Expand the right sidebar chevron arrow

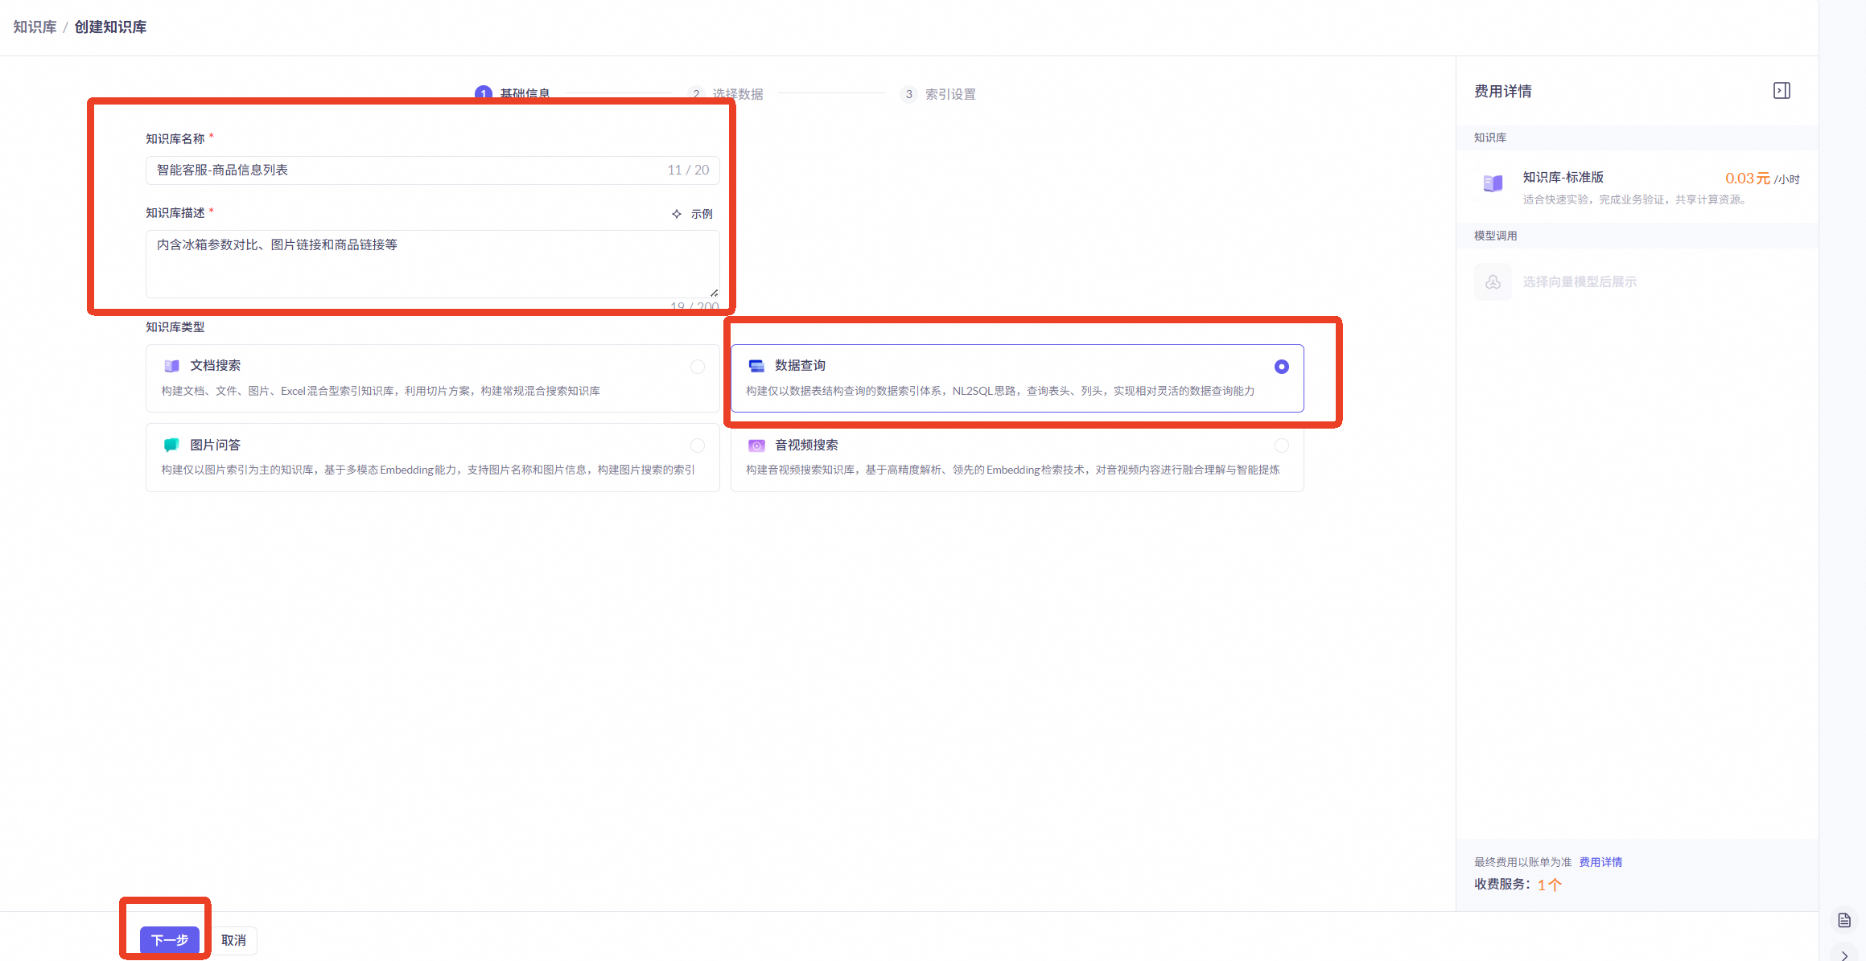coord(1844,955)
